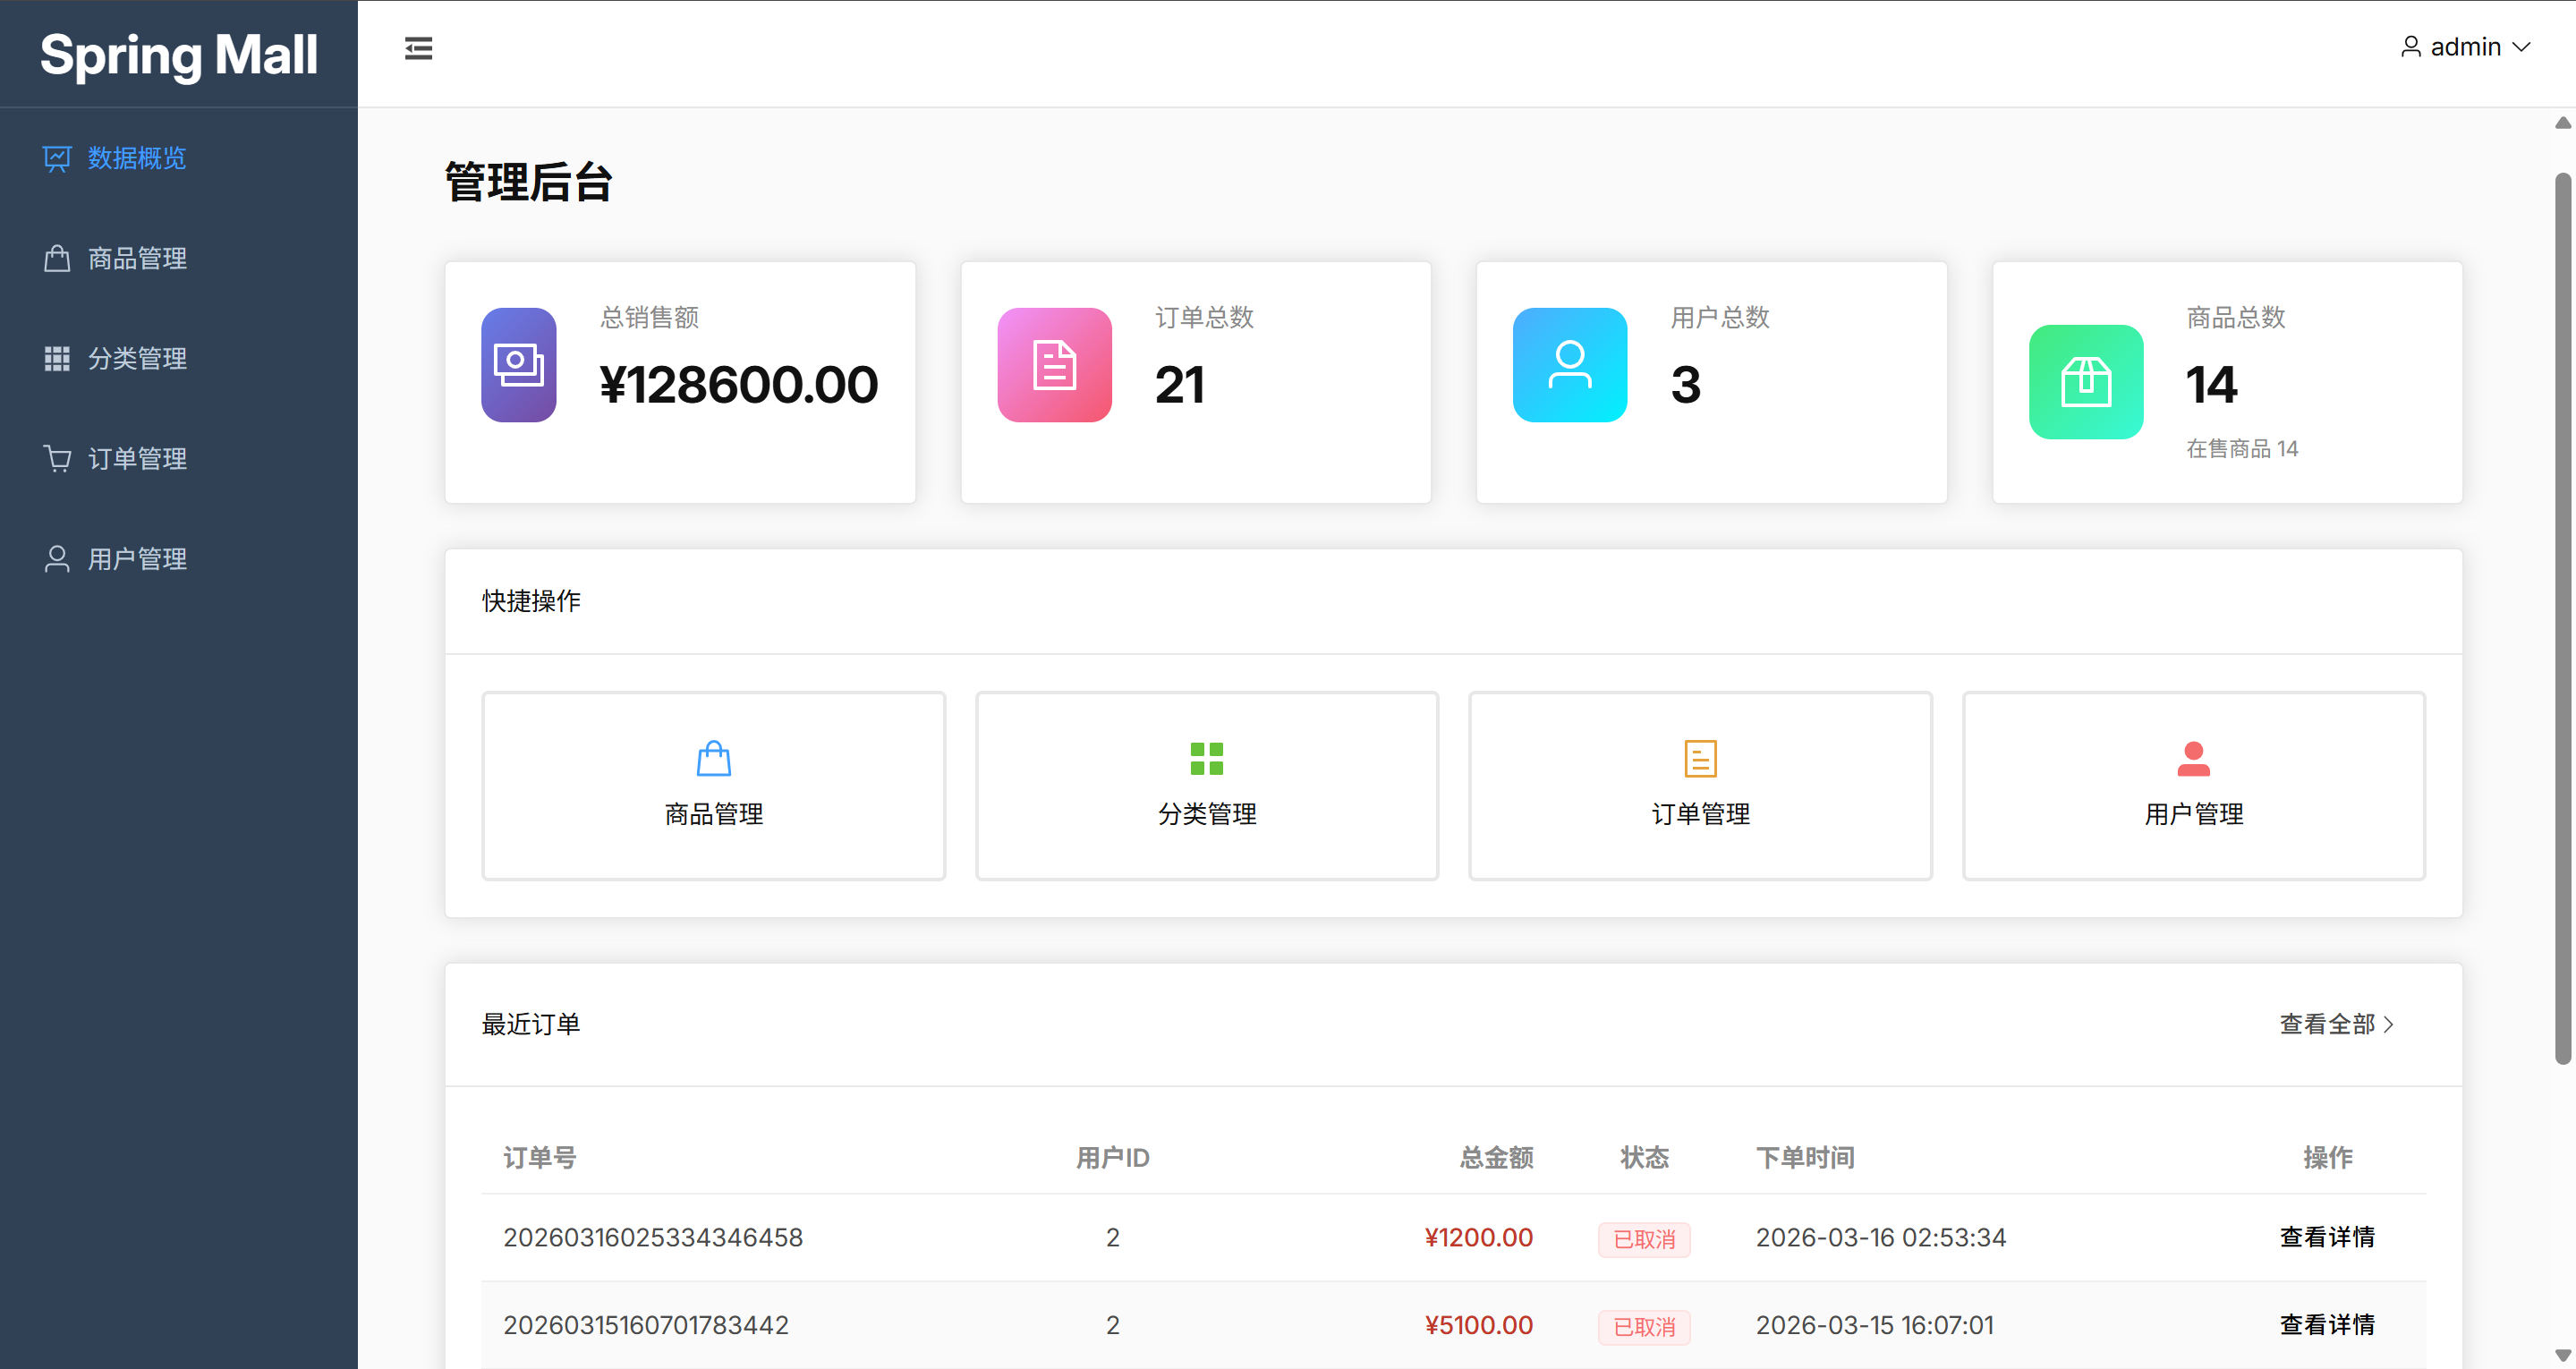Viewport: 2576px width, 1369px height.
Task: Collapse the sidebar with the fold icon
Action: click(x=418, y=48)
